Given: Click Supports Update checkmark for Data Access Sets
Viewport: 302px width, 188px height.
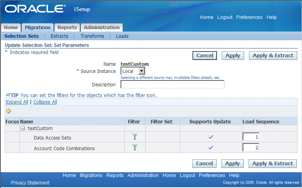Looking at the screenshot, I should (x=211, y=137).
